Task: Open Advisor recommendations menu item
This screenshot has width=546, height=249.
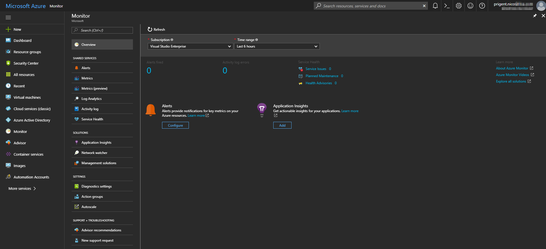Action: pos(102,230)
